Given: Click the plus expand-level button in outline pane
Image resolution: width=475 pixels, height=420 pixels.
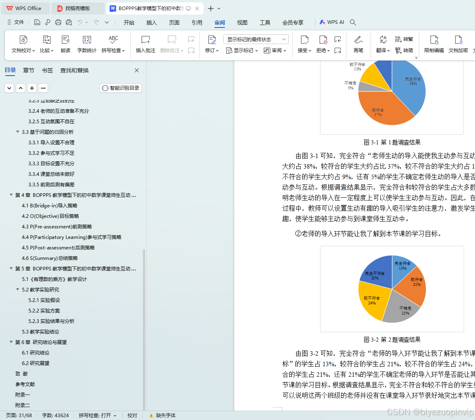Looking at the screenshot, I should coord(32,88).
